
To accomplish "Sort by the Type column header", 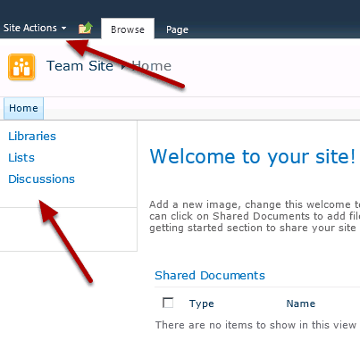I will 202,304.
